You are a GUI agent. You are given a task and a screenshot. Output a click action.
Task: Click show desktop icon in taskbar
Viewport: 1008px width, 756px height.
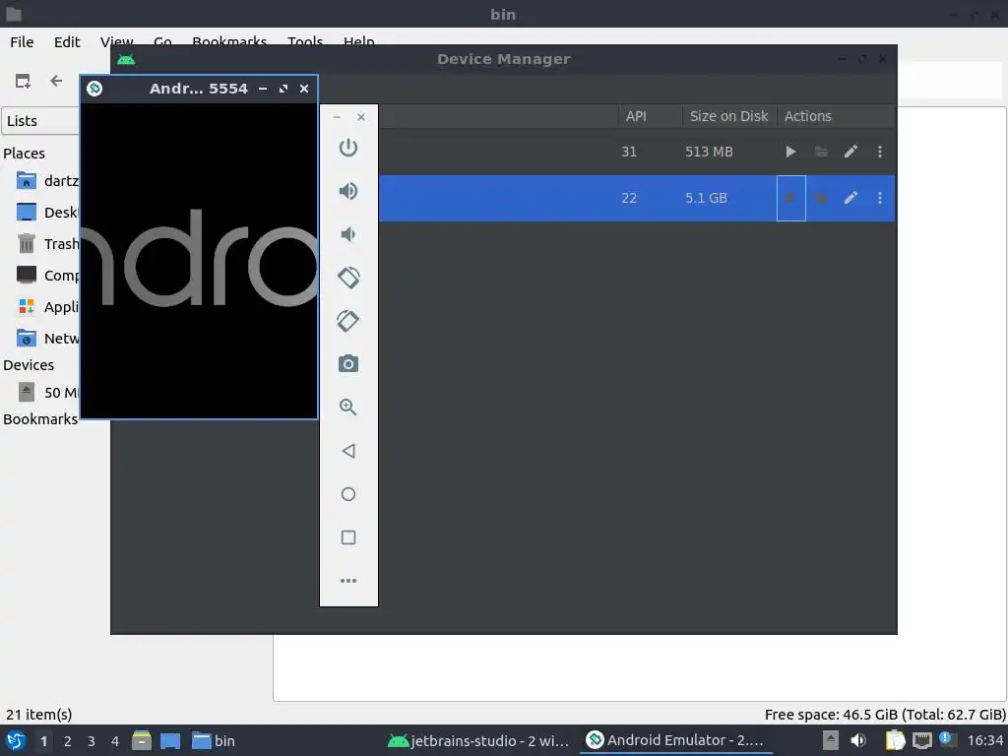pos(169,740)
